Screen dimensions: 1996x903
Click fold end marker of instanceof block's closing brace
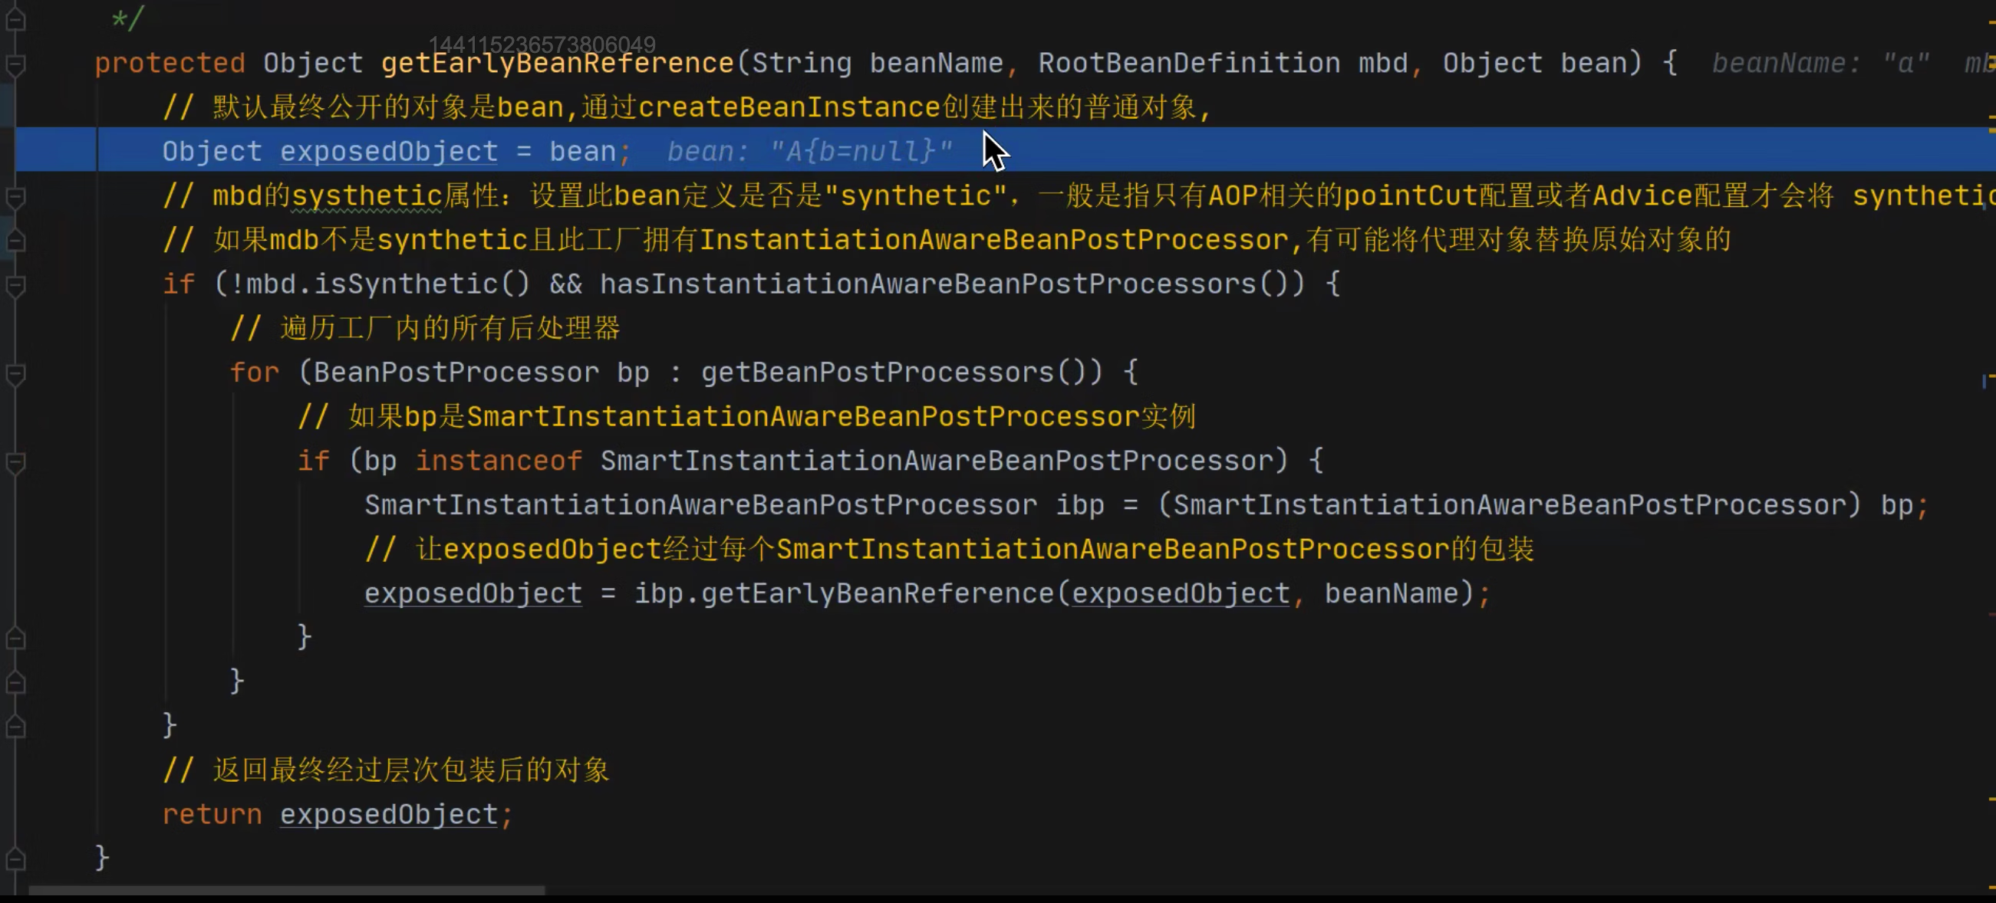(15, 638)
